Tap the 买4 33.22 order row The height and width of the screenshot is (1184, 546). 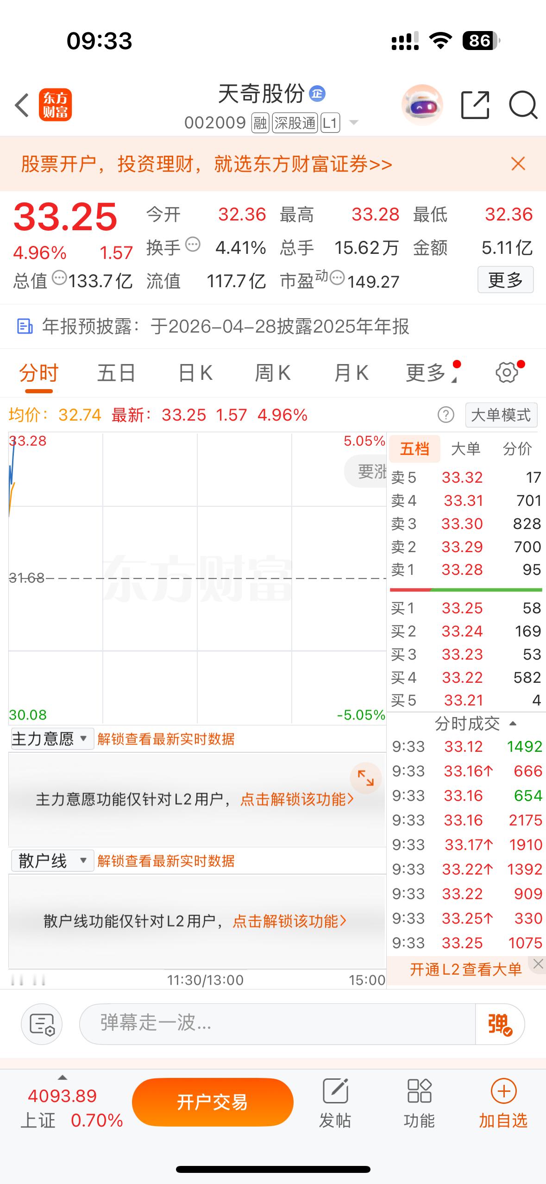[466, 678]
